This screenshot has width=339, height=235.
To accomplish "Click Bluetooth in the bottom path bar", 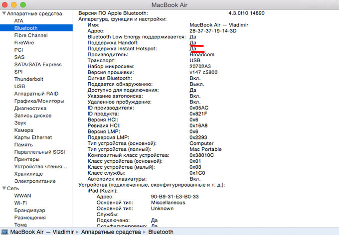I will pos(161,232).
